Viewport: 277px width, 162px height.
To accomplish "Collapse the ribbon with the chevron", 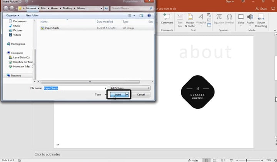I will click(275, 30).
